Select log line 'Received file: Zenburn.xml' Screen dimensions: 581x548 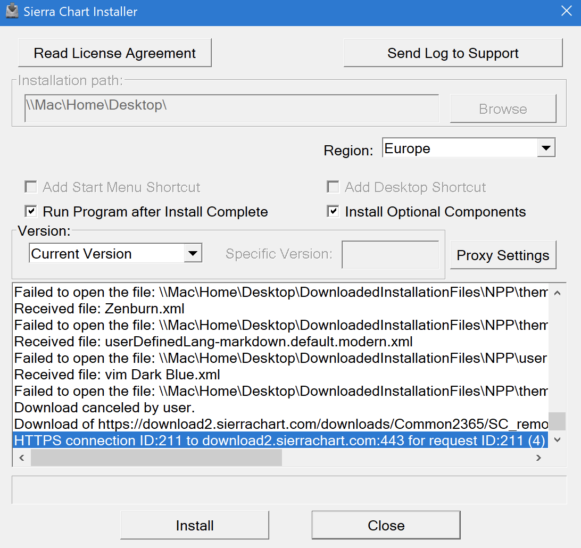point(280,309)
